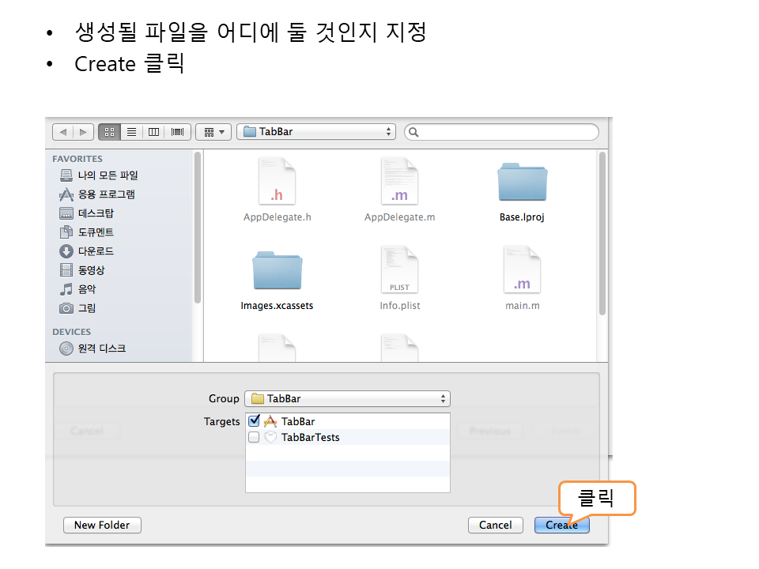Click the New Folder button
Screen dimensions: 759x569
click(x=102, y=525)
